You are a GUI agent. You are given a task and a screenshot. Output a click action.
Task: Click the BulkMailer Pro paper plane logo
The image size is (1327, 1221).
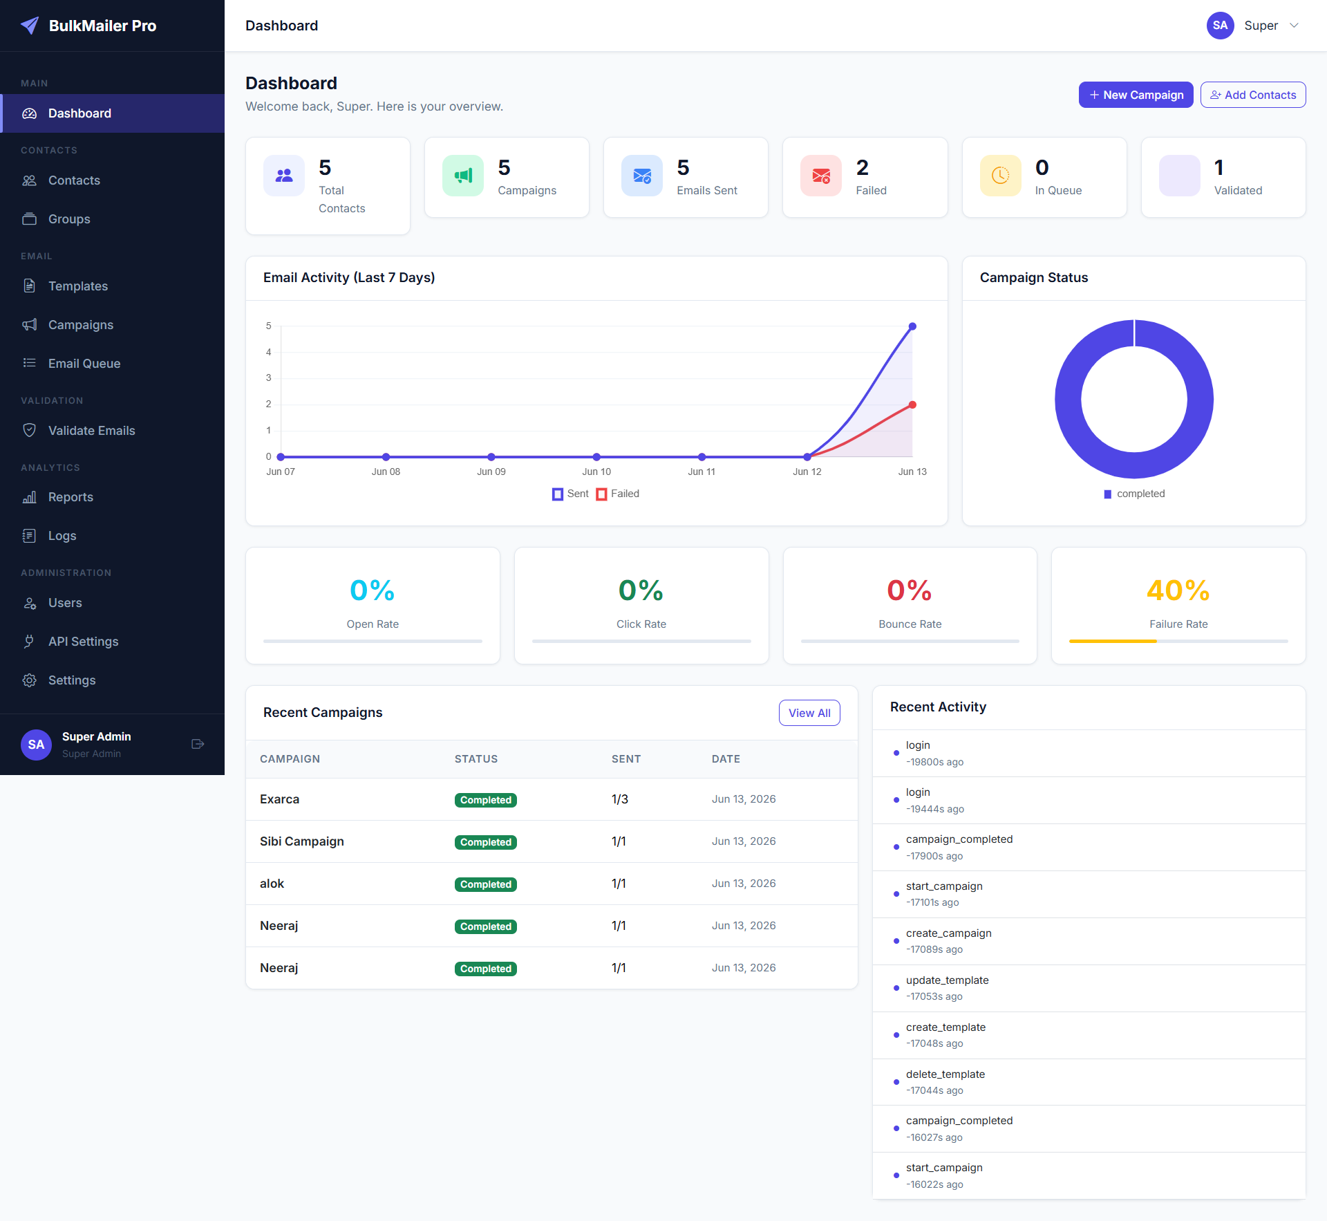pyautogui.click(x=30, y=26)
